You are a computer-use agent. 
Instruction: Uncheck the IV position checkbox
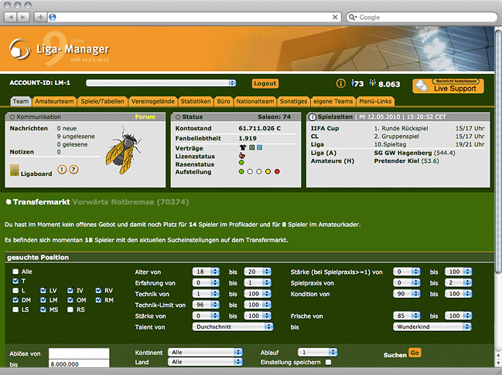tap(70, 291)
